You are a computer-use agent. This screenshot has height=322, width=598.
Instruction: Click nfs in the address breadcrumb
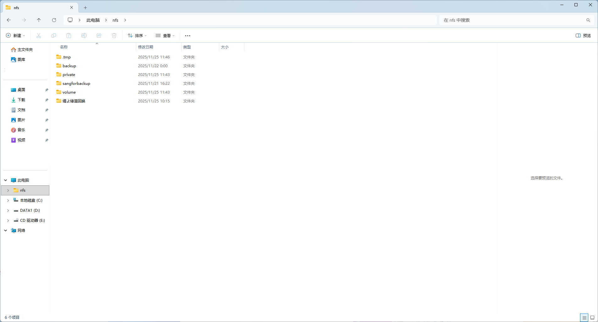pos(115,20)
